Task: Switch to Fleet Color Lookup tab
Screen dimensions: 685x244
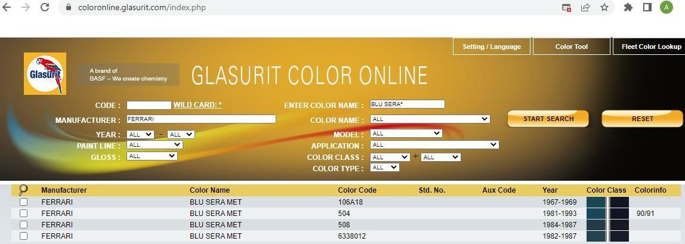Action: coord(650,47)
